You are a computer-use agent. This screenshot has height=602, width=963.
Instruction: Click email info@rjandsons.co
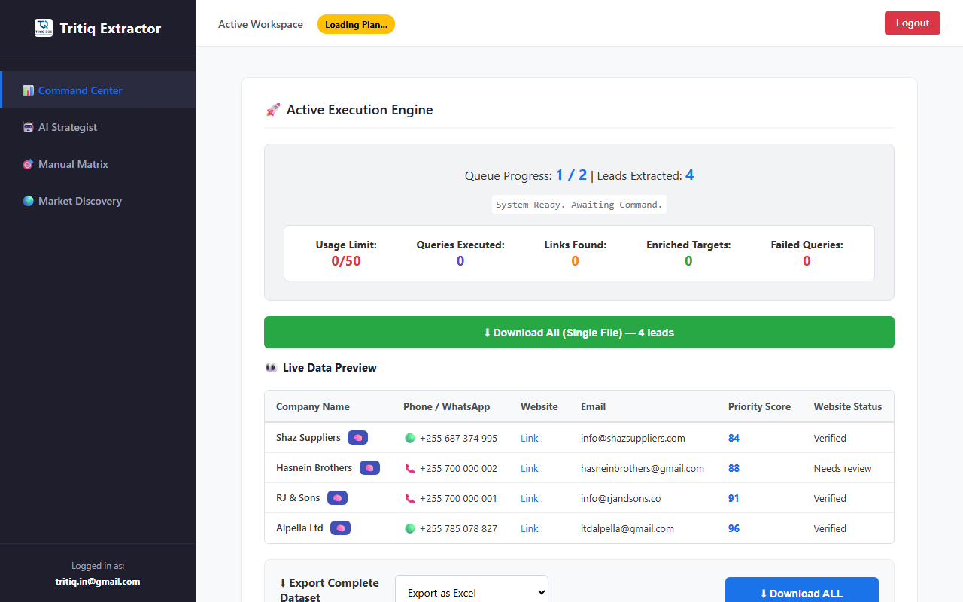[621, 498]
